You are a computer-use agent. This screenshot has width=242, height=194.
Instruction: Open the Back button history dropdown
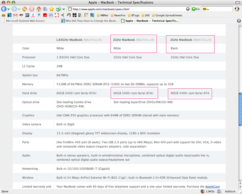point(8,9)
